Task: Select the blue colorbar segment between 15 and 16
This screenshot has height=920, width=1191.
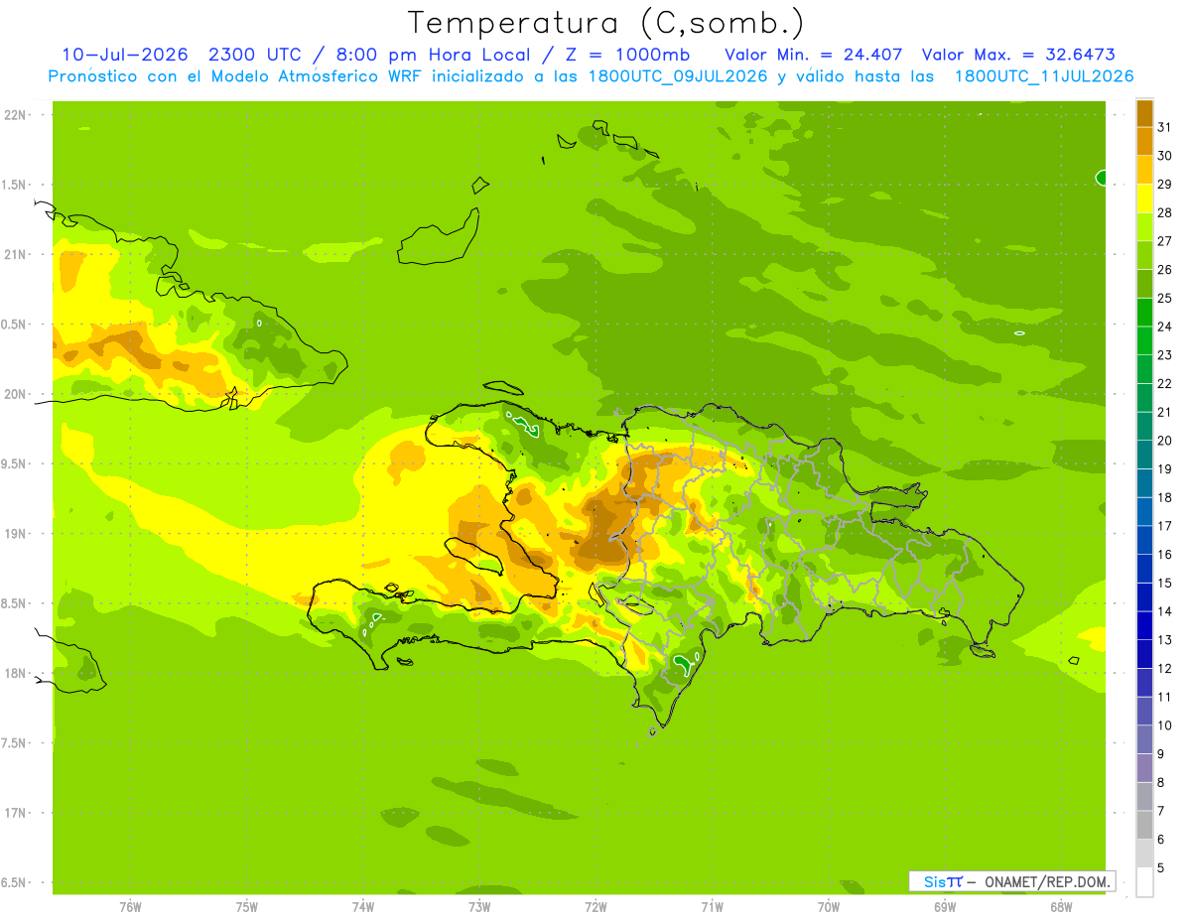Action: click(1145, 569)
